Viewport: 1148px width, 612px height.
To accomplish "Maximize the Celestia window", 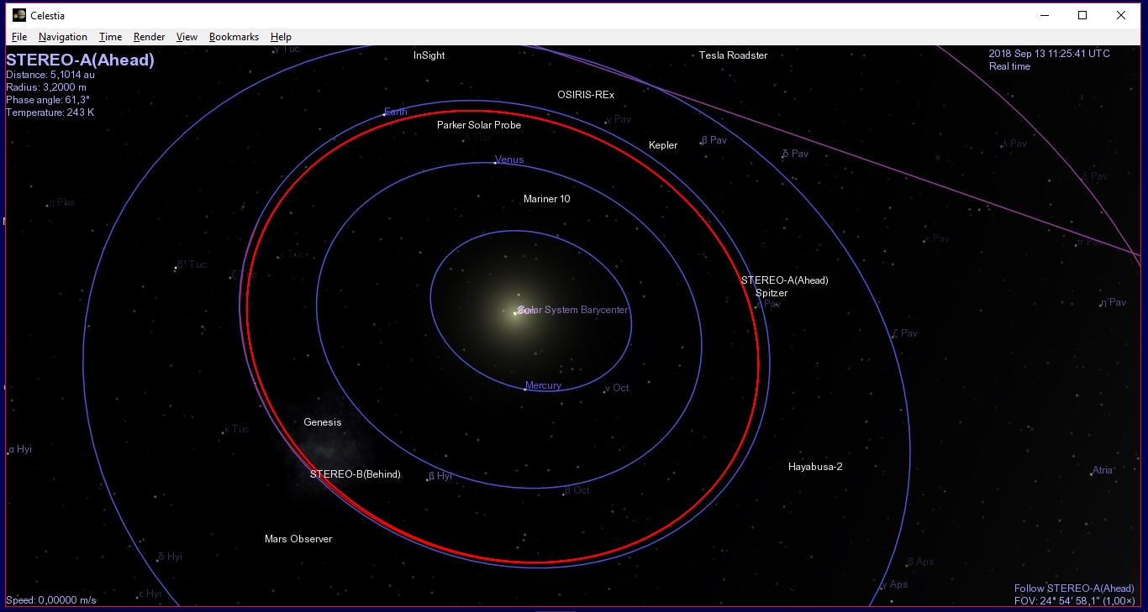I will (1082, 15).
